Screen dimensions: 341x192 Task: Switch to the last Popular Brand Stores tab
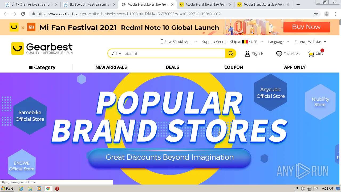(263, 5)
